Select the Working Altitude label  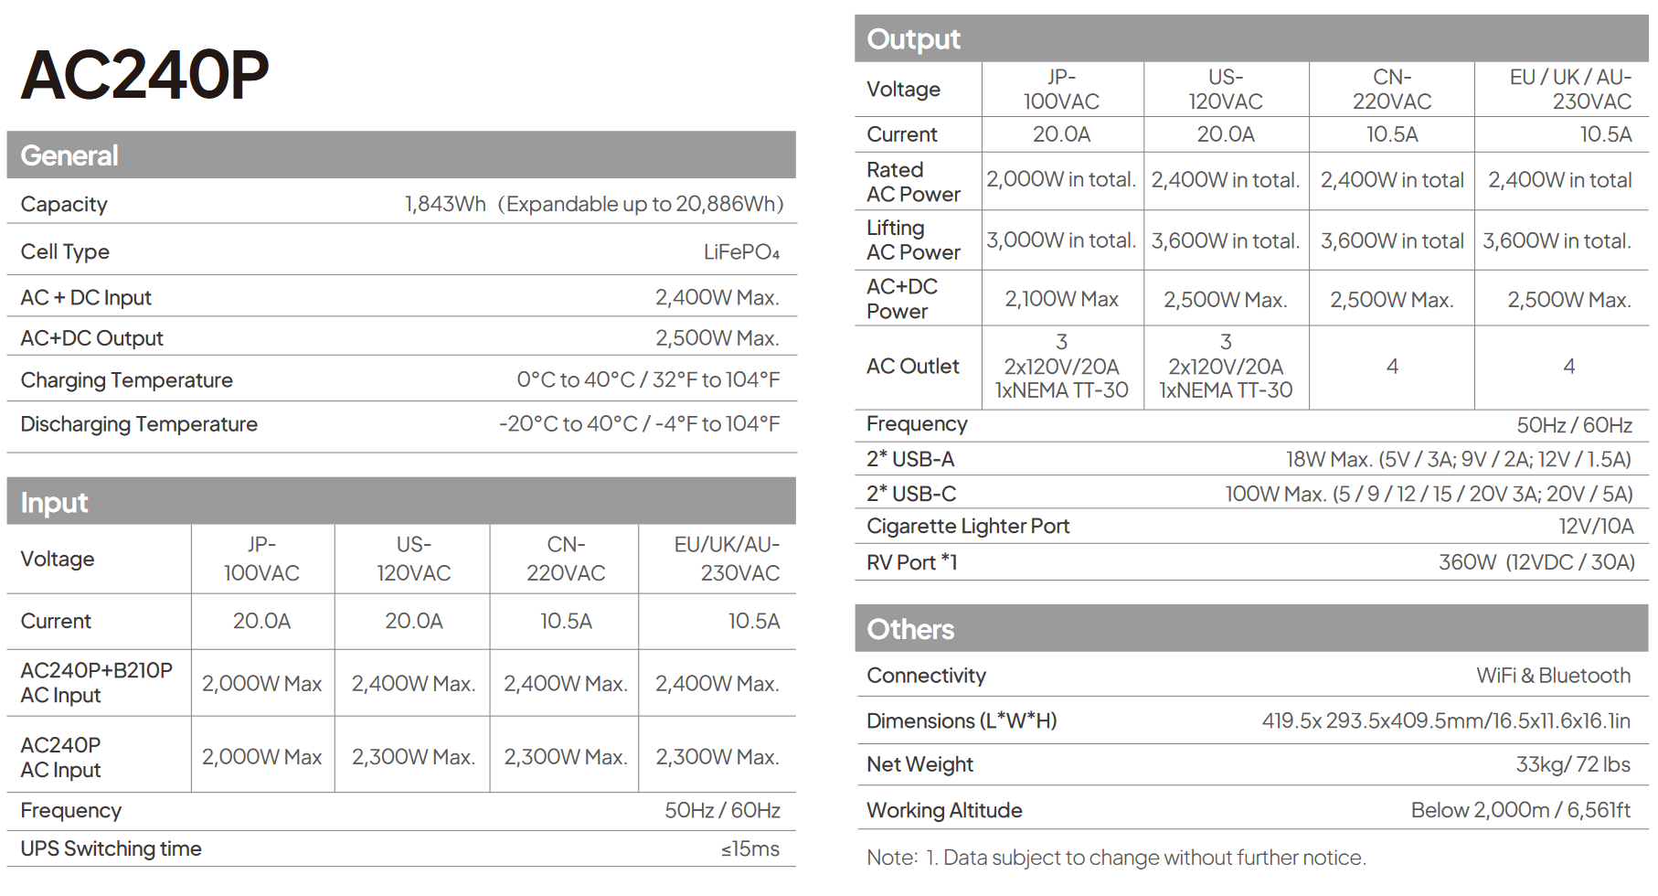click(x=944, y=810)
